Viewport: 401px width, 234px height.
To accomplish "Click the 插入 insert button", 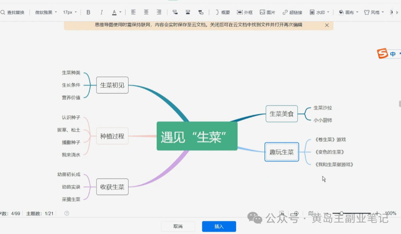I will (219, 226).
